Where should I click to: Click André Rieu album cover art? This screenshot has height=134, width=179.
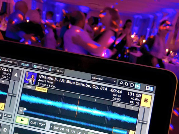(x=31, y=78)
